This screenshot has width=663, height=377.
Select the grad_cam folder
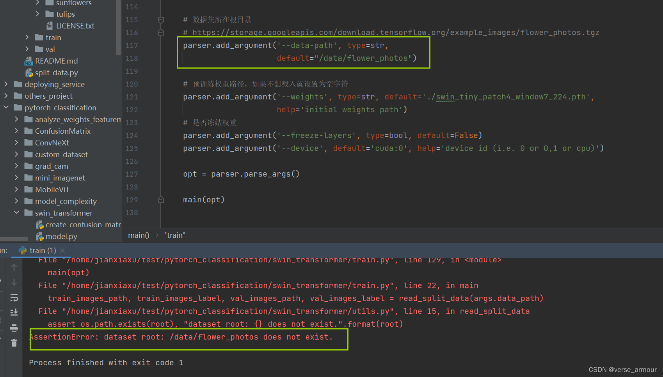point(52,166)
